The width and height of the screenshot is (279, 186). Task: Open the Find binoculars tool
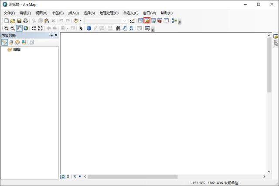pyautogui.click(x=118, y=28)
